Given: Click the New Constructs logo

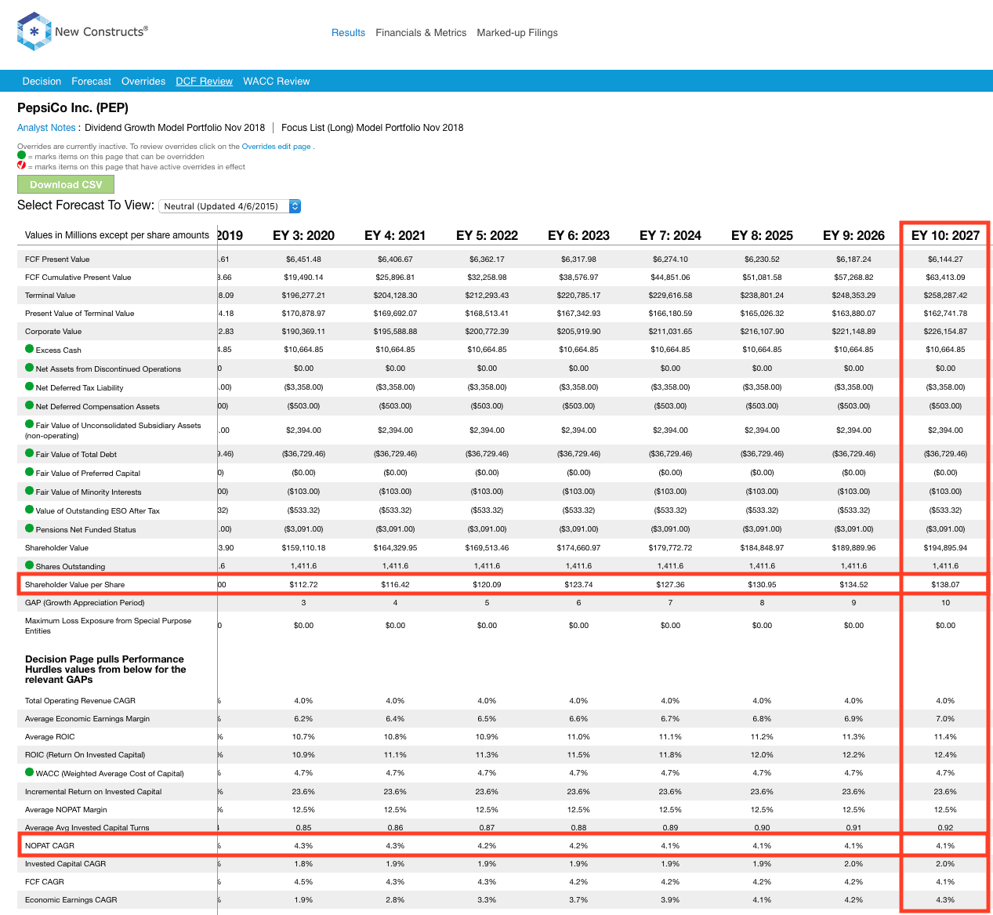Looking at the screenshot, I should pyautogui.click(x=82, y=31).
